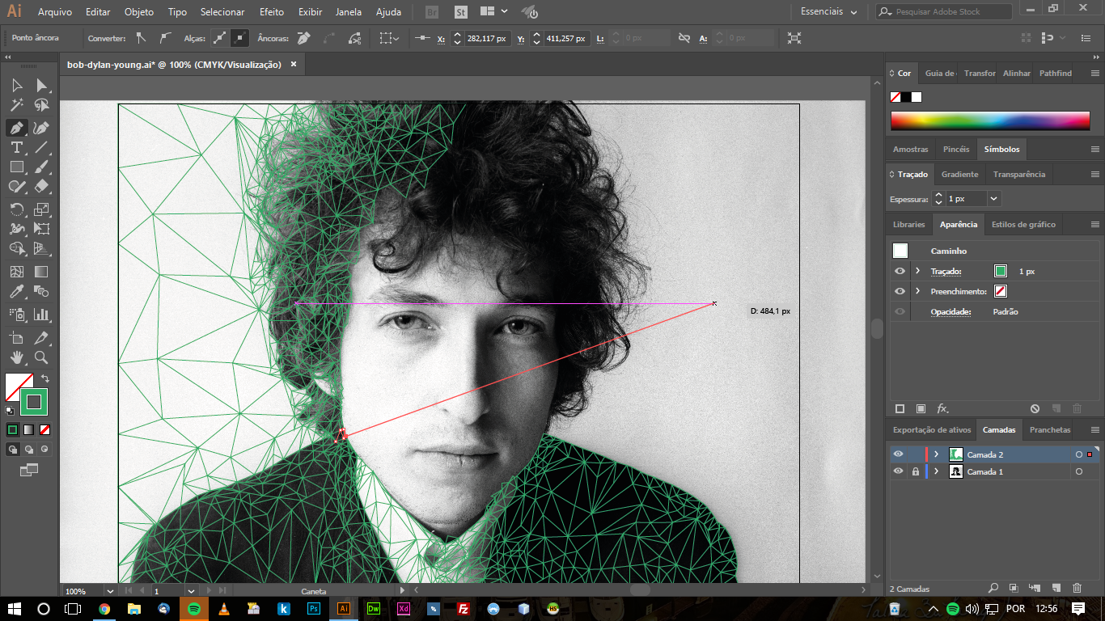This screenshot has height=621, width=1105.
Task: Click the Pesquisar Adobe Stock search field
Action: click(x=944, y=12)
